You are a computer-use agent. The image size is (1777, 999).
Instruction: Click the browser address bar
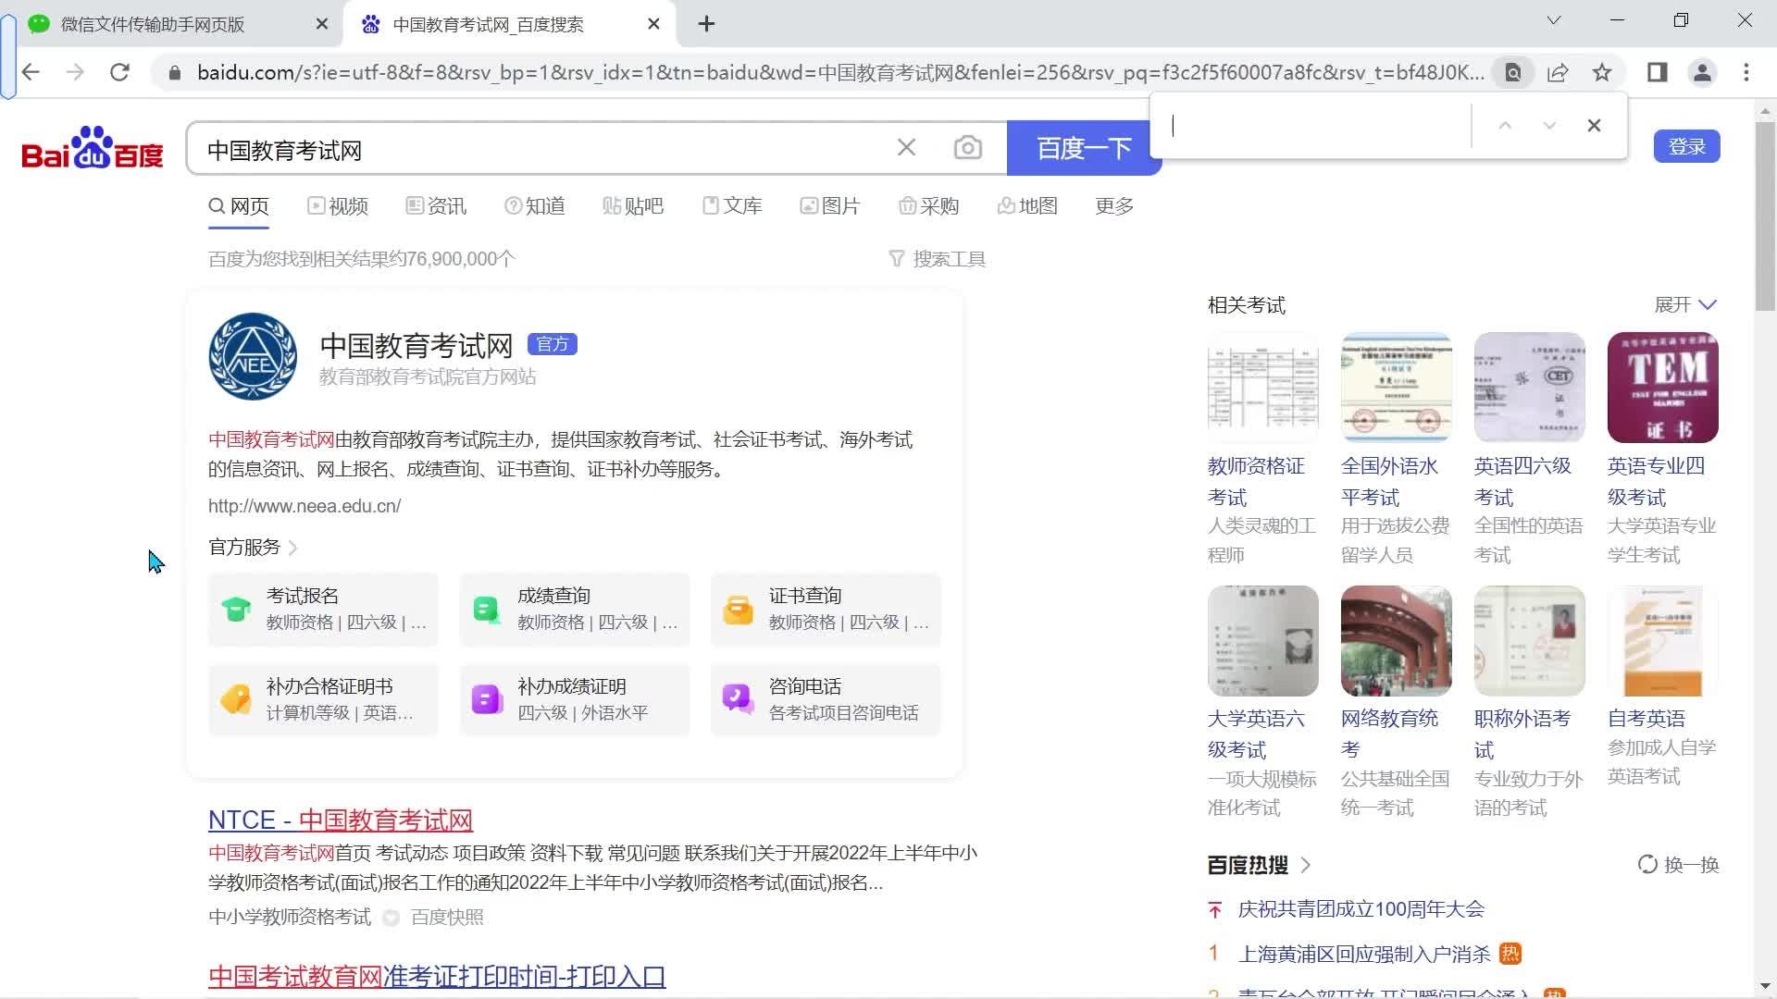(x=840, y=72)
